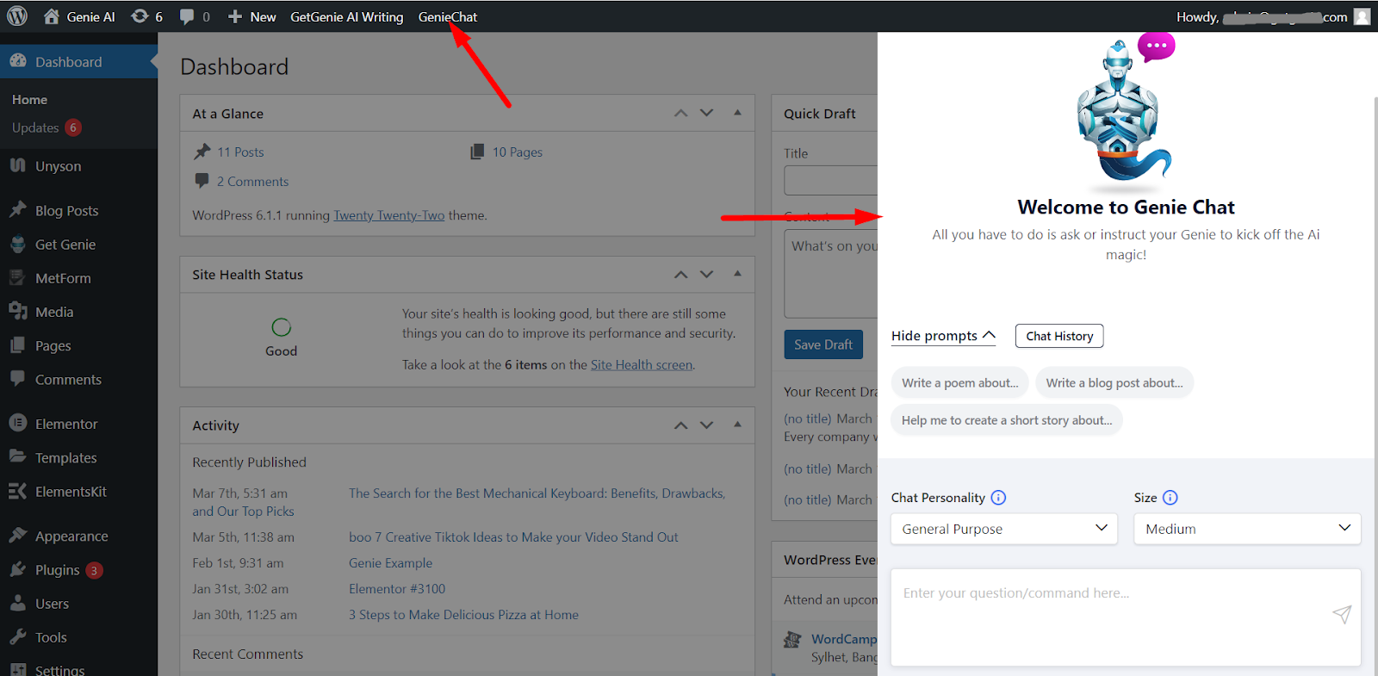Go to the Home submenu item
The width and height of the screenshot is (1378, 676).
29,100
